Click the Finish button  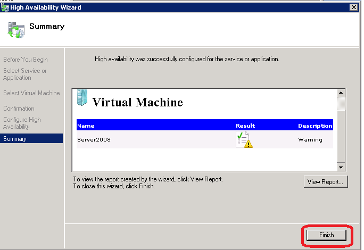(x=327, y=235)
